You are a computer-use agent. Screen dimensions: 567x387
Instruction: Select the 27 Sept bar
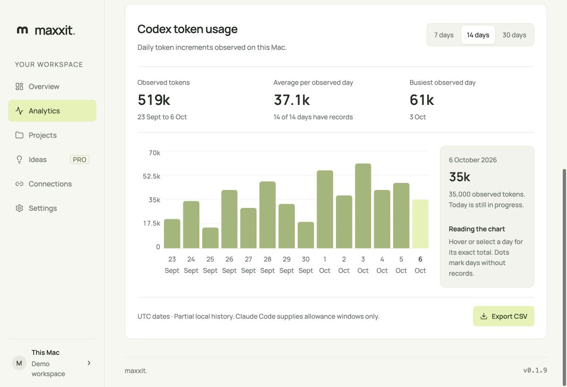pyautogui.click(x=249, y=228)
